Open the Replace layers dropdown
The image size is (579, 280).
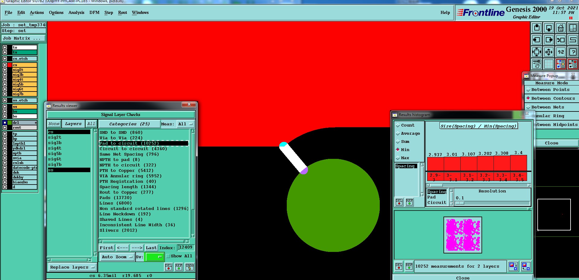coord(72,267)
